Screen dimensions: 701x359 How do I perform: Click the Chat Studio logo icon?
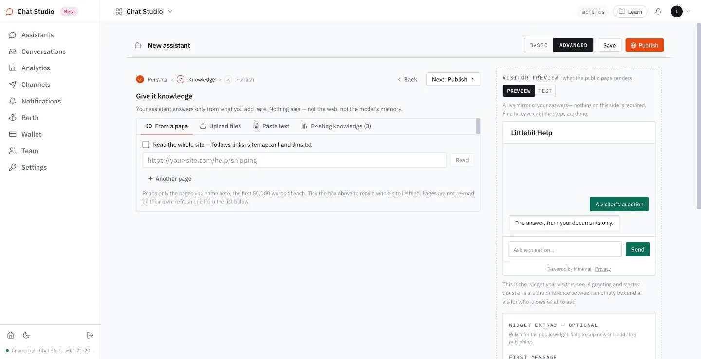(10, 11)
